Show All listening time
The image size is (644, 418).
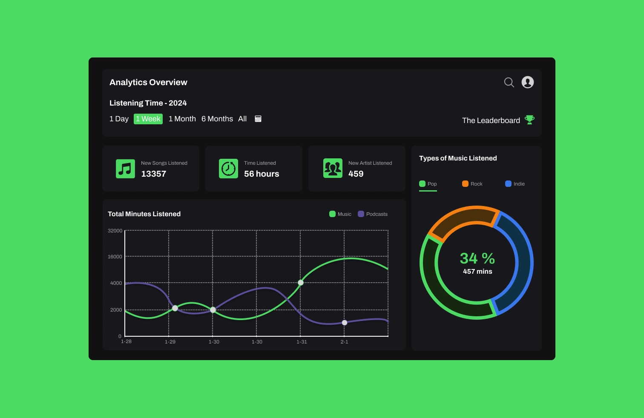(242, 119)
